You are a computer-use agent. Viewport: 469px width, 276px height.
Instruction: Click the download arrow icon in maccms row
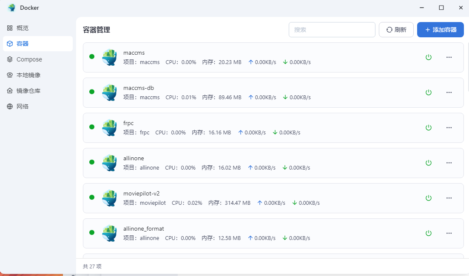285,62
